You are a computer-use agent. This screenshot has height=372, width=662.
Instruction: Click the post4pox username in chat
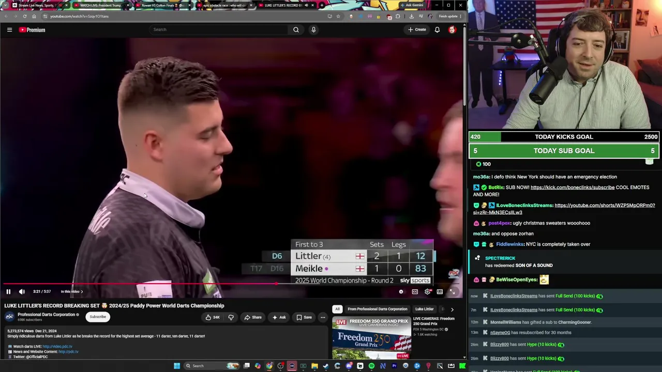click(499, 223)
